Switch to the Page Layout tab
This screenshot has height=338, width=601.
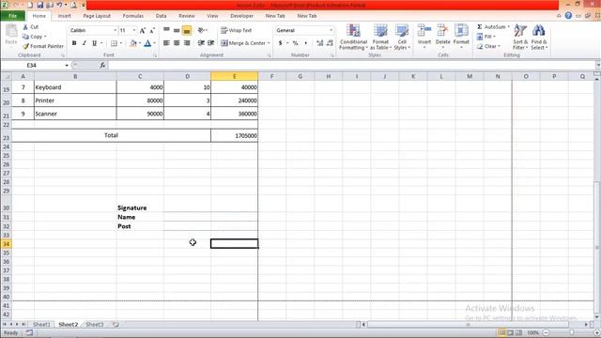tap(97, 16)
